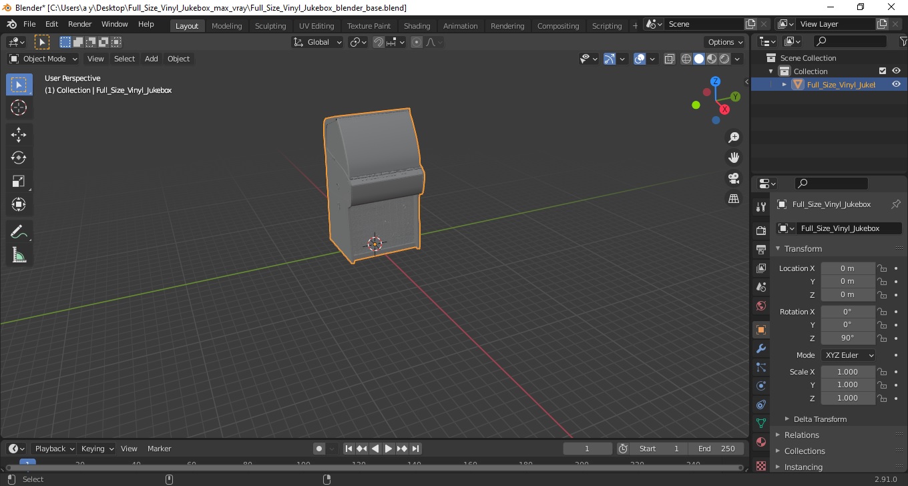Open the Global transform orientation dropdown

(318, 42)
